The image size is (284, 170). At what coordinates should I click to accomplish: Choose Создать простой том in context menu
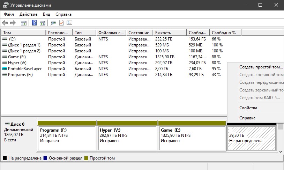click(x=261, y=67)
